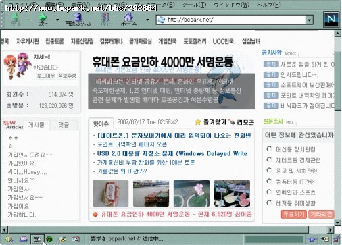342x245 pixels.
Task: Open the boat on river thumbnail
Action: pos(151,193)
